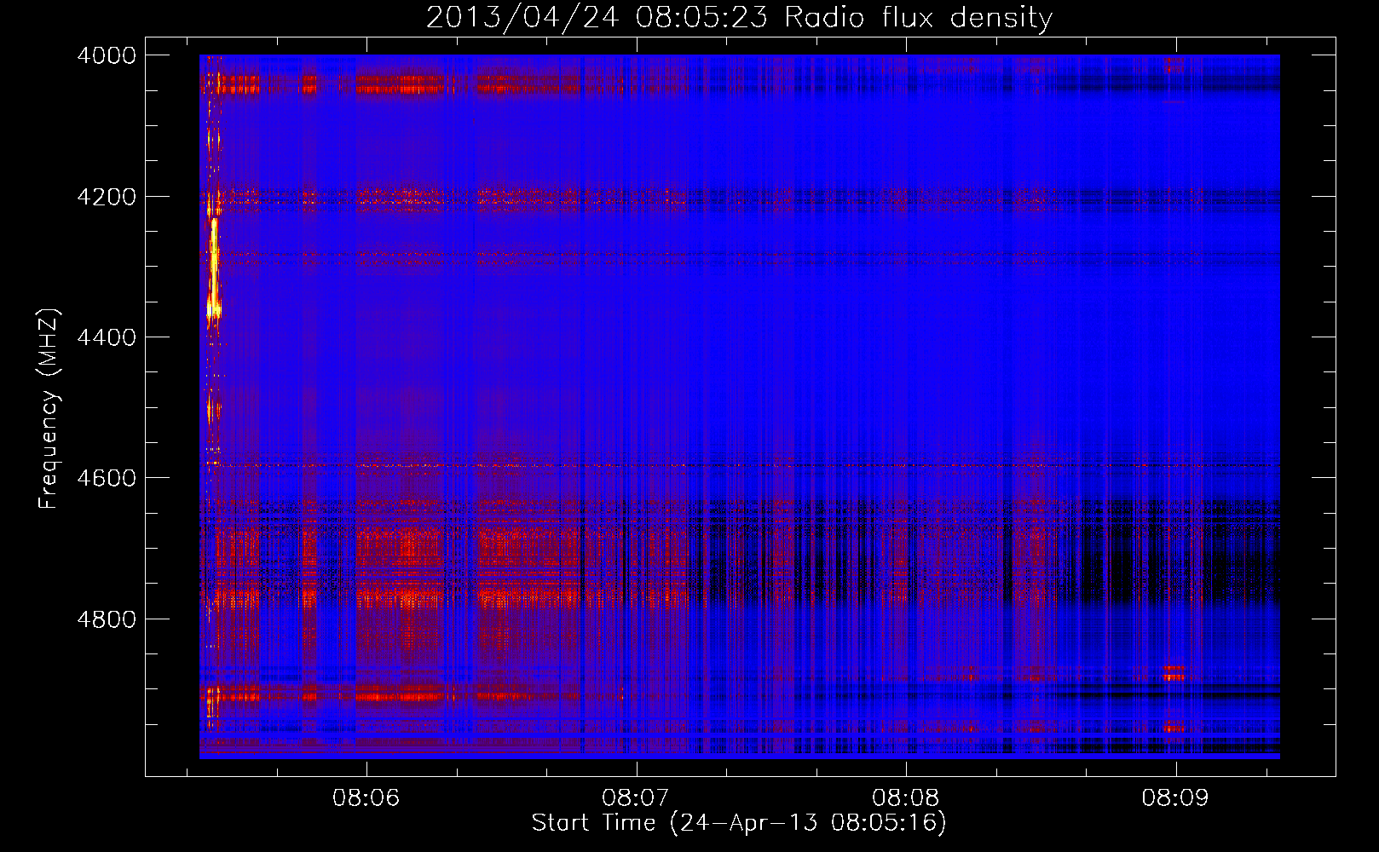Click the red burst at 08:09 near 4880 MHz

[x=1174, y=673]
